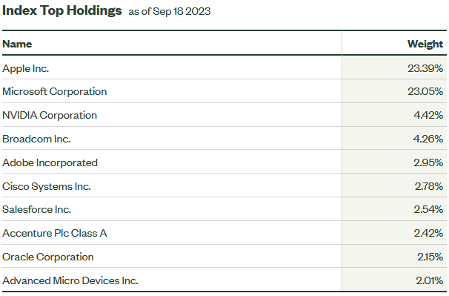This screenshot has width=449, height=296.
Task: Click Cisco Systems Inc. holding
Action: click(x=47, y=186)
